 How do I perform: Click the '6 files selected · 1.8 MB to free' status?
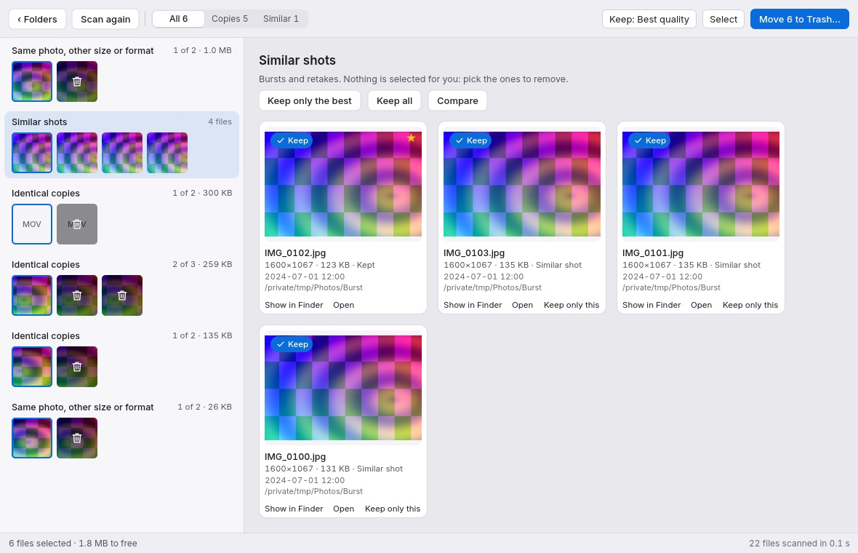click(73, 543)
